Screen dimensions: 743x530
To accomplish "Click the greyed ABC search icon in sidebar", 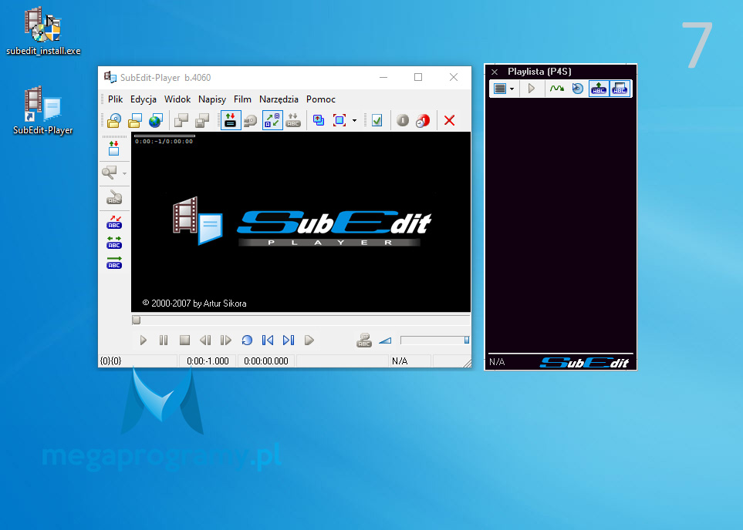I will 113,197.
